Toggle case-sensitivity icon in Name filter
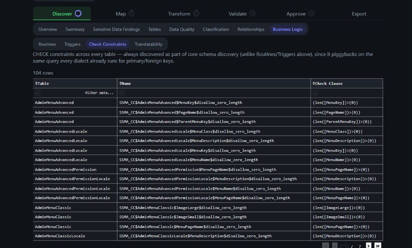Screen dimensions: 412x248 [122, 93]
